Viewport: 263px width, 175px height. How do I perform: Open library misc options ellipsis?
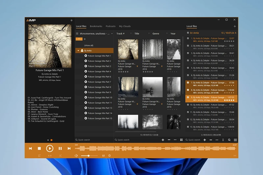click(175, 140)
